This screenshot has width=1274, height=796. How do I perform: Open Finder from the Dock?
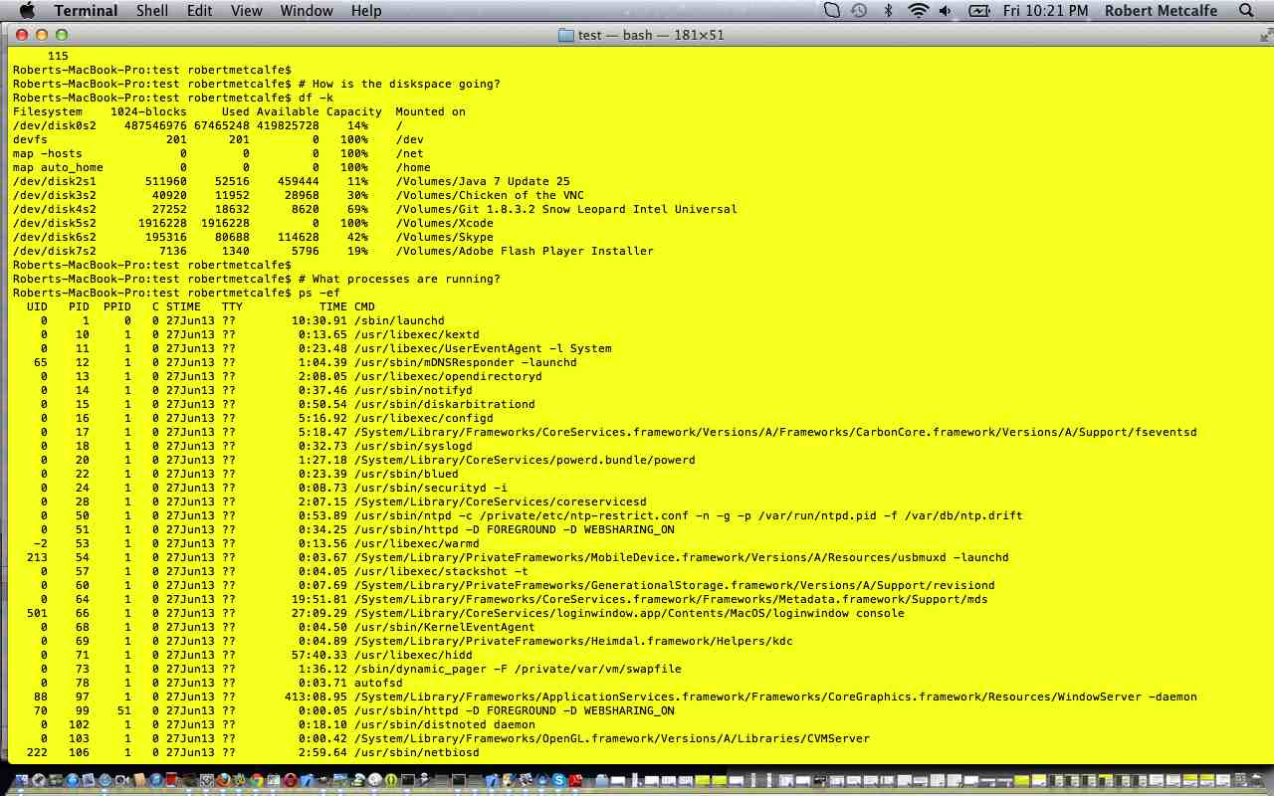click(21, 780)
